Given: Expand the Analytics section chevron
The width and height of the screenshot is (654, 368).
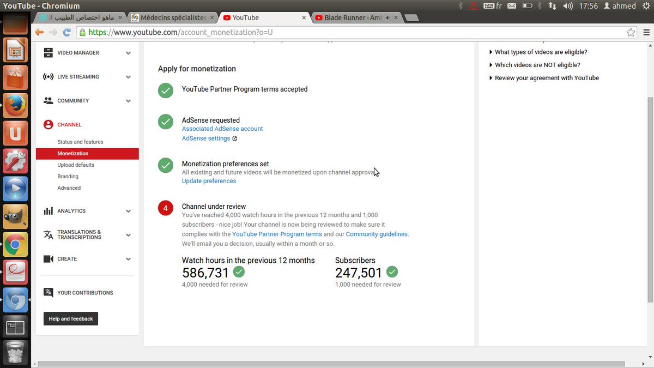Looking at the screenshot, I should coord(128,211).
